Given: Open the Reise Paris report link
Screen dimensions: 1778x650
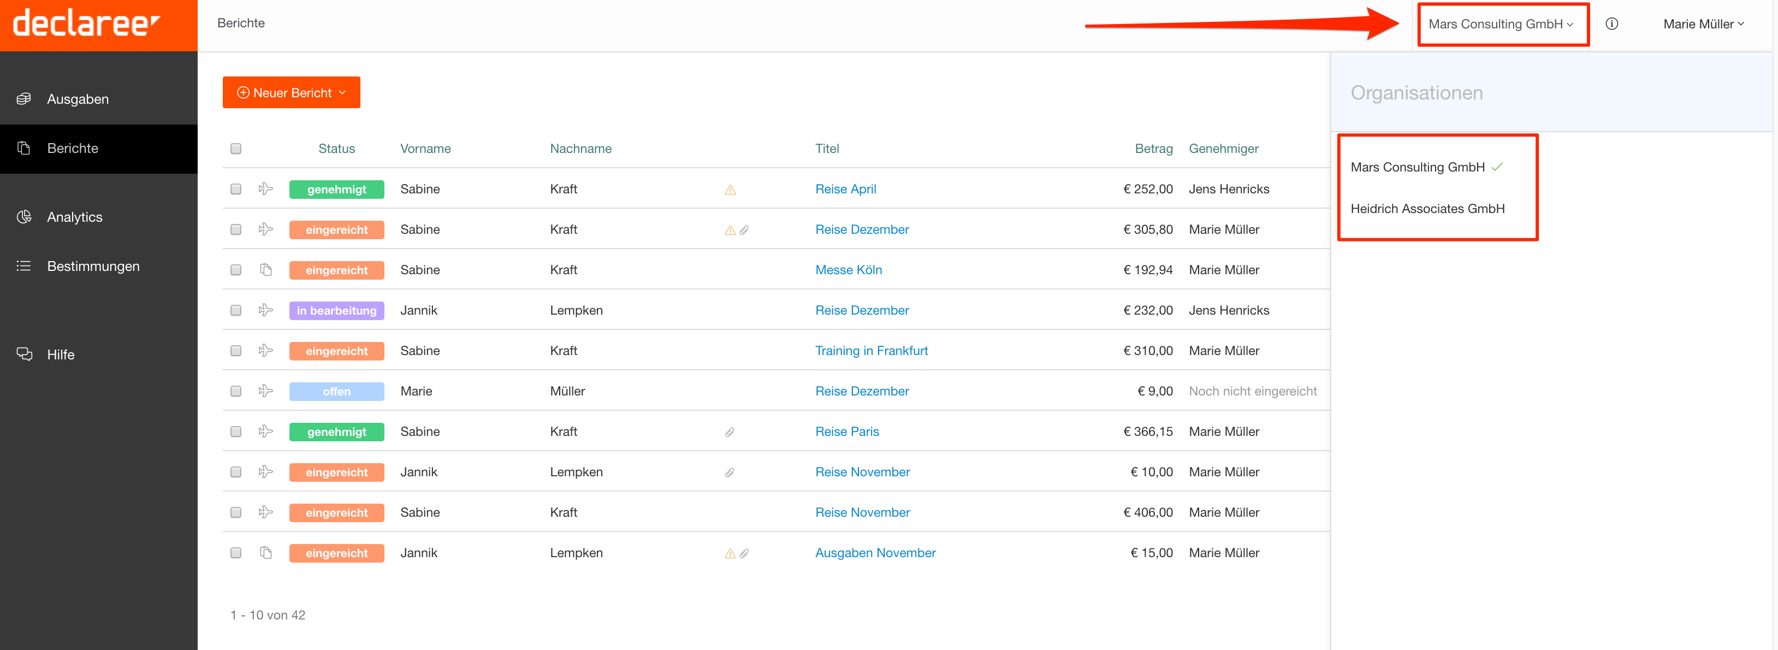Looking at the screenshot, I should 847,431.
